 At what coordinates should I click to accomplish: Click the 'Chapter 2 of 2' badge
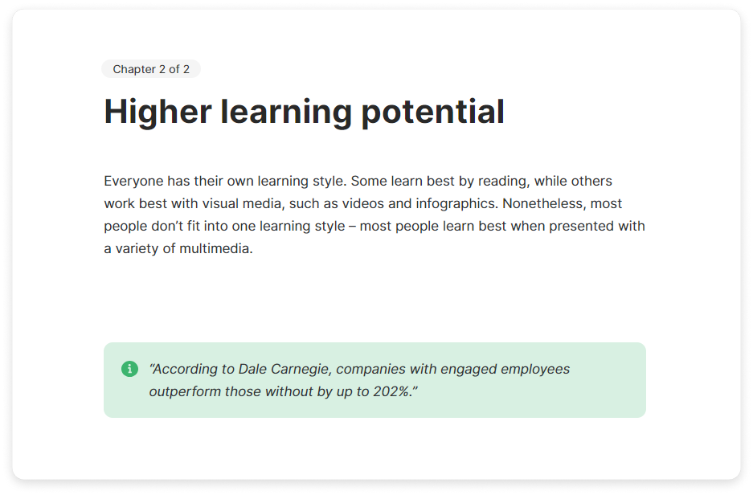tap(151, 69)
